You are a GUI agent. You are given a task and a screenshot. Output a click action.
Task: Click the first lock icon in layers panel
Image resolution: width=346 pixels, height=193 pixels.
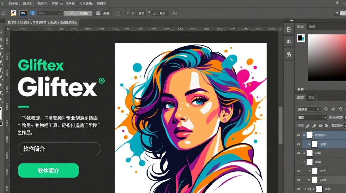click(x=307, y=126)
